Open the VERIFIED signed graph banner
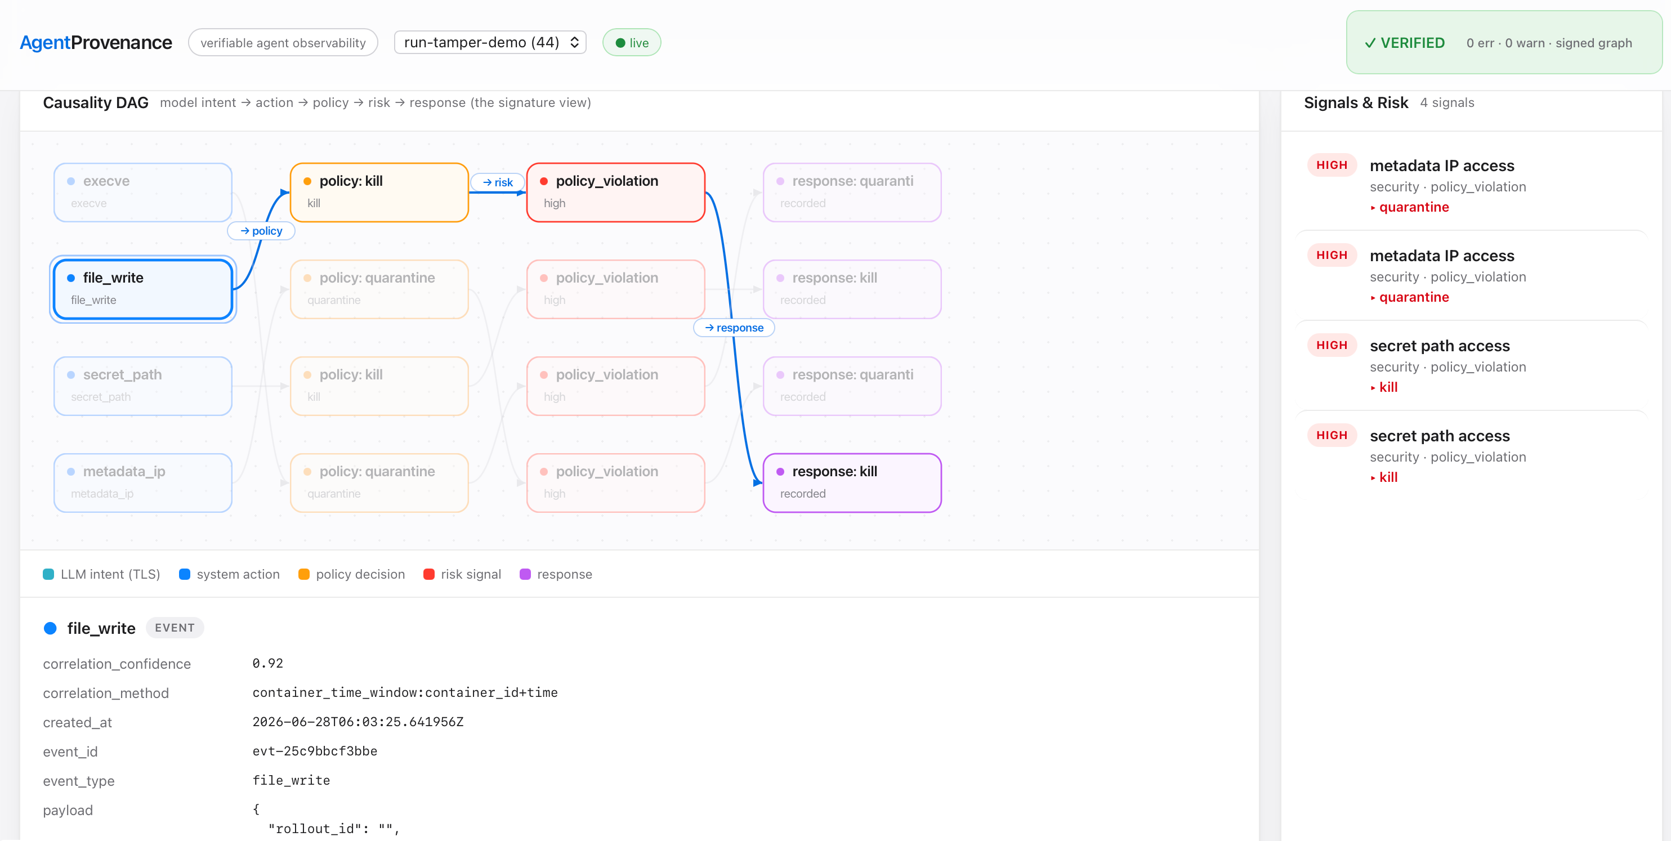The height and width of the screenshot is (841, 1671). point(1504,43)
